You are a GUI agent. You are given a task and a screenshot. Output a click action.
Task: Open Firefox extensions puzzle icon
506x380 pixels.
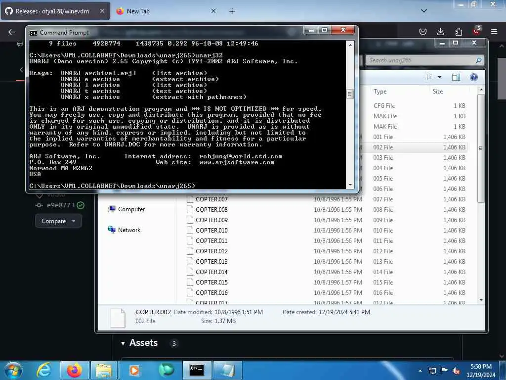[459, 32]
